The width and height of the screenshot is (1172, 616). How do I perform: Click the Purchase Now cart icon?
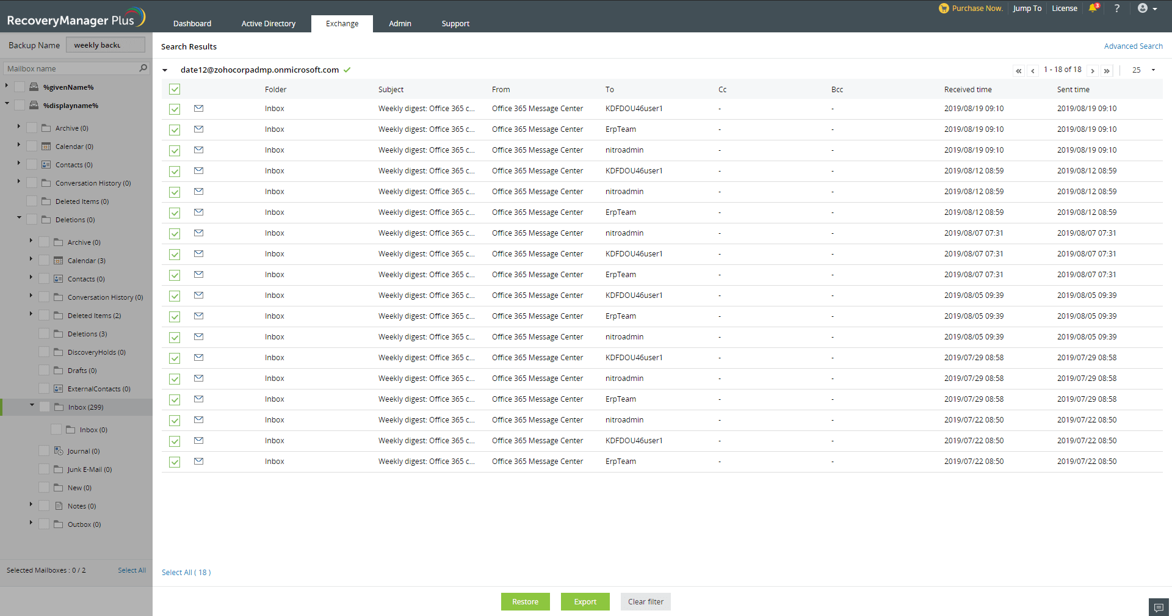pyautogui.click(x=944, y=9)
